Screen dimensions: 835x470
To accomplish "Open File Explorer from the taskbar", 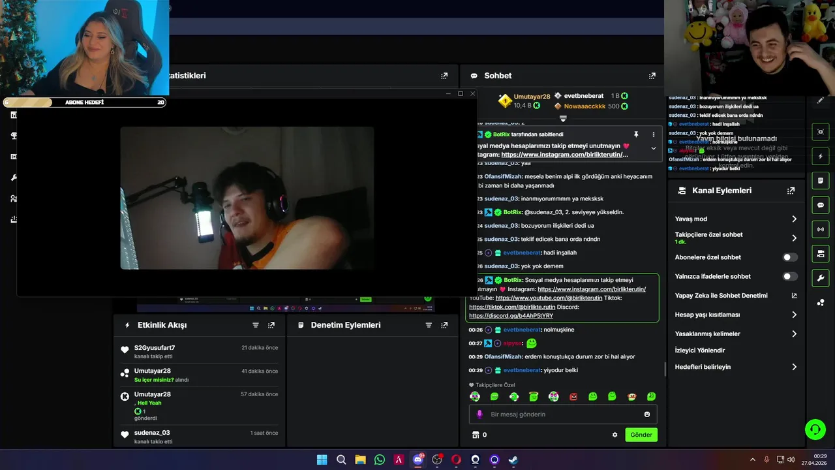I will pyautogui.click(x=360, y=460).
